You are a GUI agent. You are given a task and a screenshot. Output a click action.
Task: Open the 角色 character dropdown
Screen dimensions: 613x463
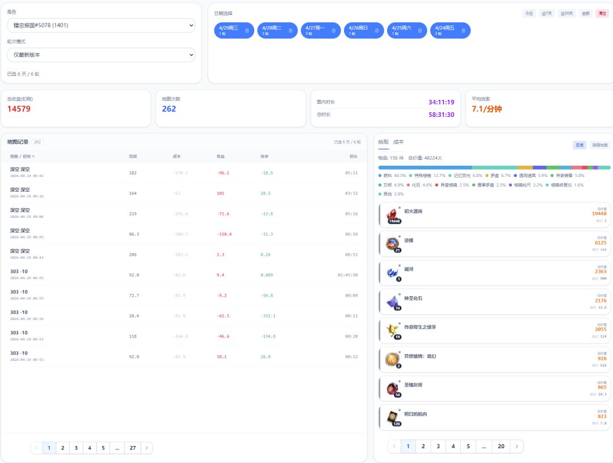pyautogui.click(x=101, y=26)
